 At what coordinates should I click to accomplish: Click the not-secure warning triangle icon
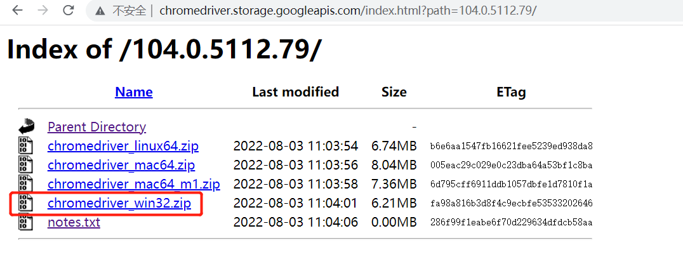(x=100, y=11)
